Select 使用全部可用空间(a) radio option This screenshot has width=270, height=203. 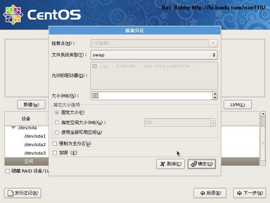(x=57, y=133)
